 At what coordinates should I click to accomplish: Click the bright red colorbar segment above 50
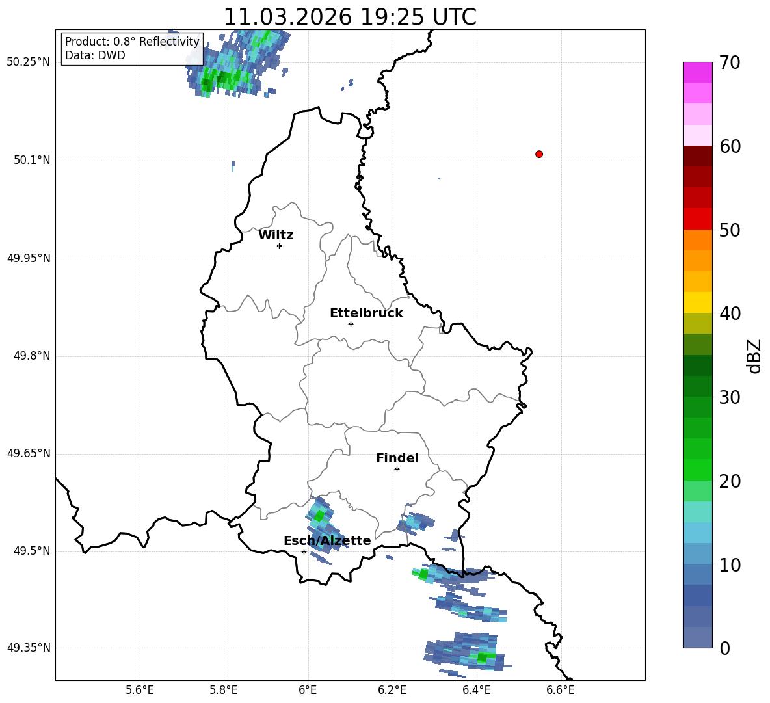698,219
